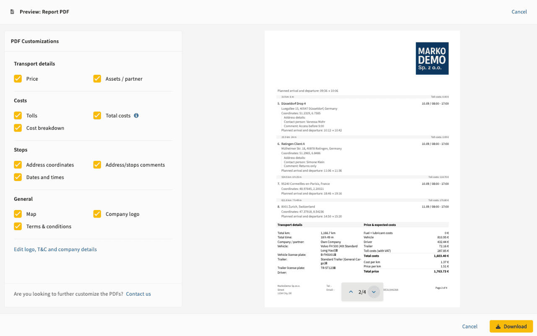Click the "Contact us" link
This screenshot has width=537, height=336.
click(x=138, y=294)
